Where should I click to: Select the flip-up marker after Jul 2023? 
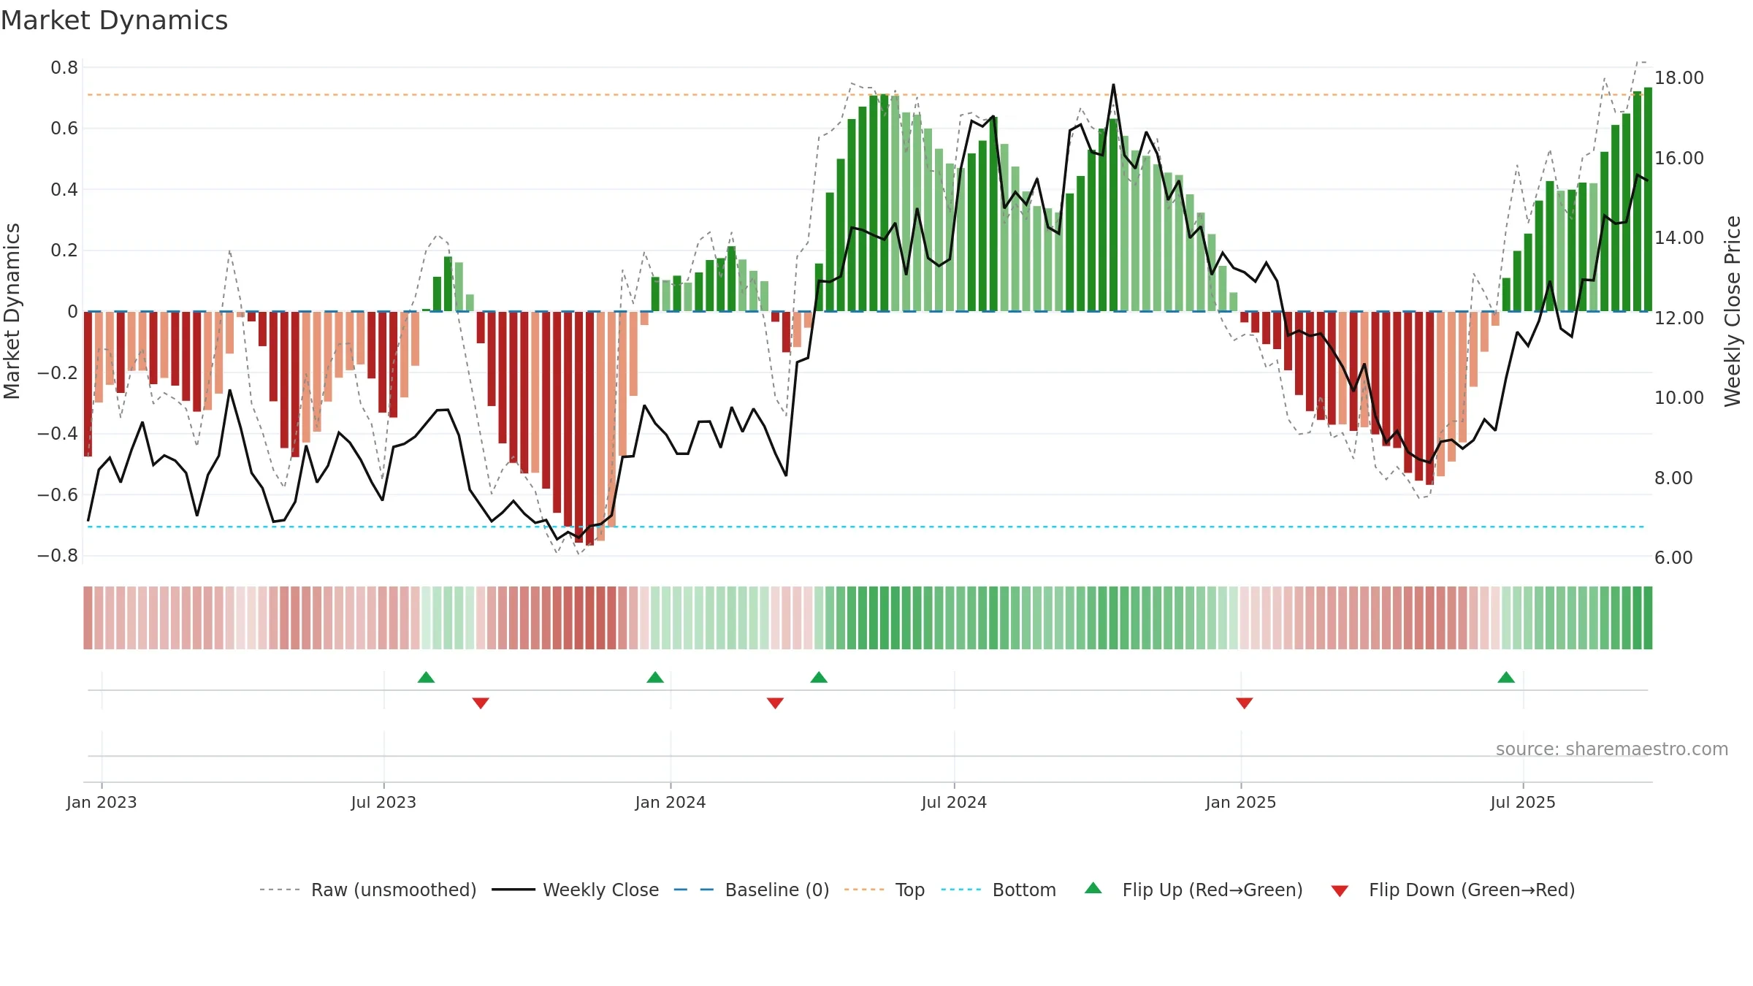coord(426,677)
